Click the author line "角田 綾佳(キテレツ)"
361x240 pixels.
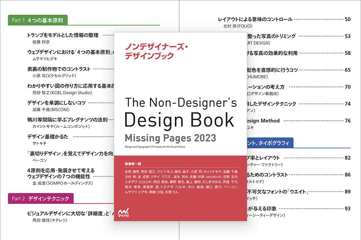(50, 220)
